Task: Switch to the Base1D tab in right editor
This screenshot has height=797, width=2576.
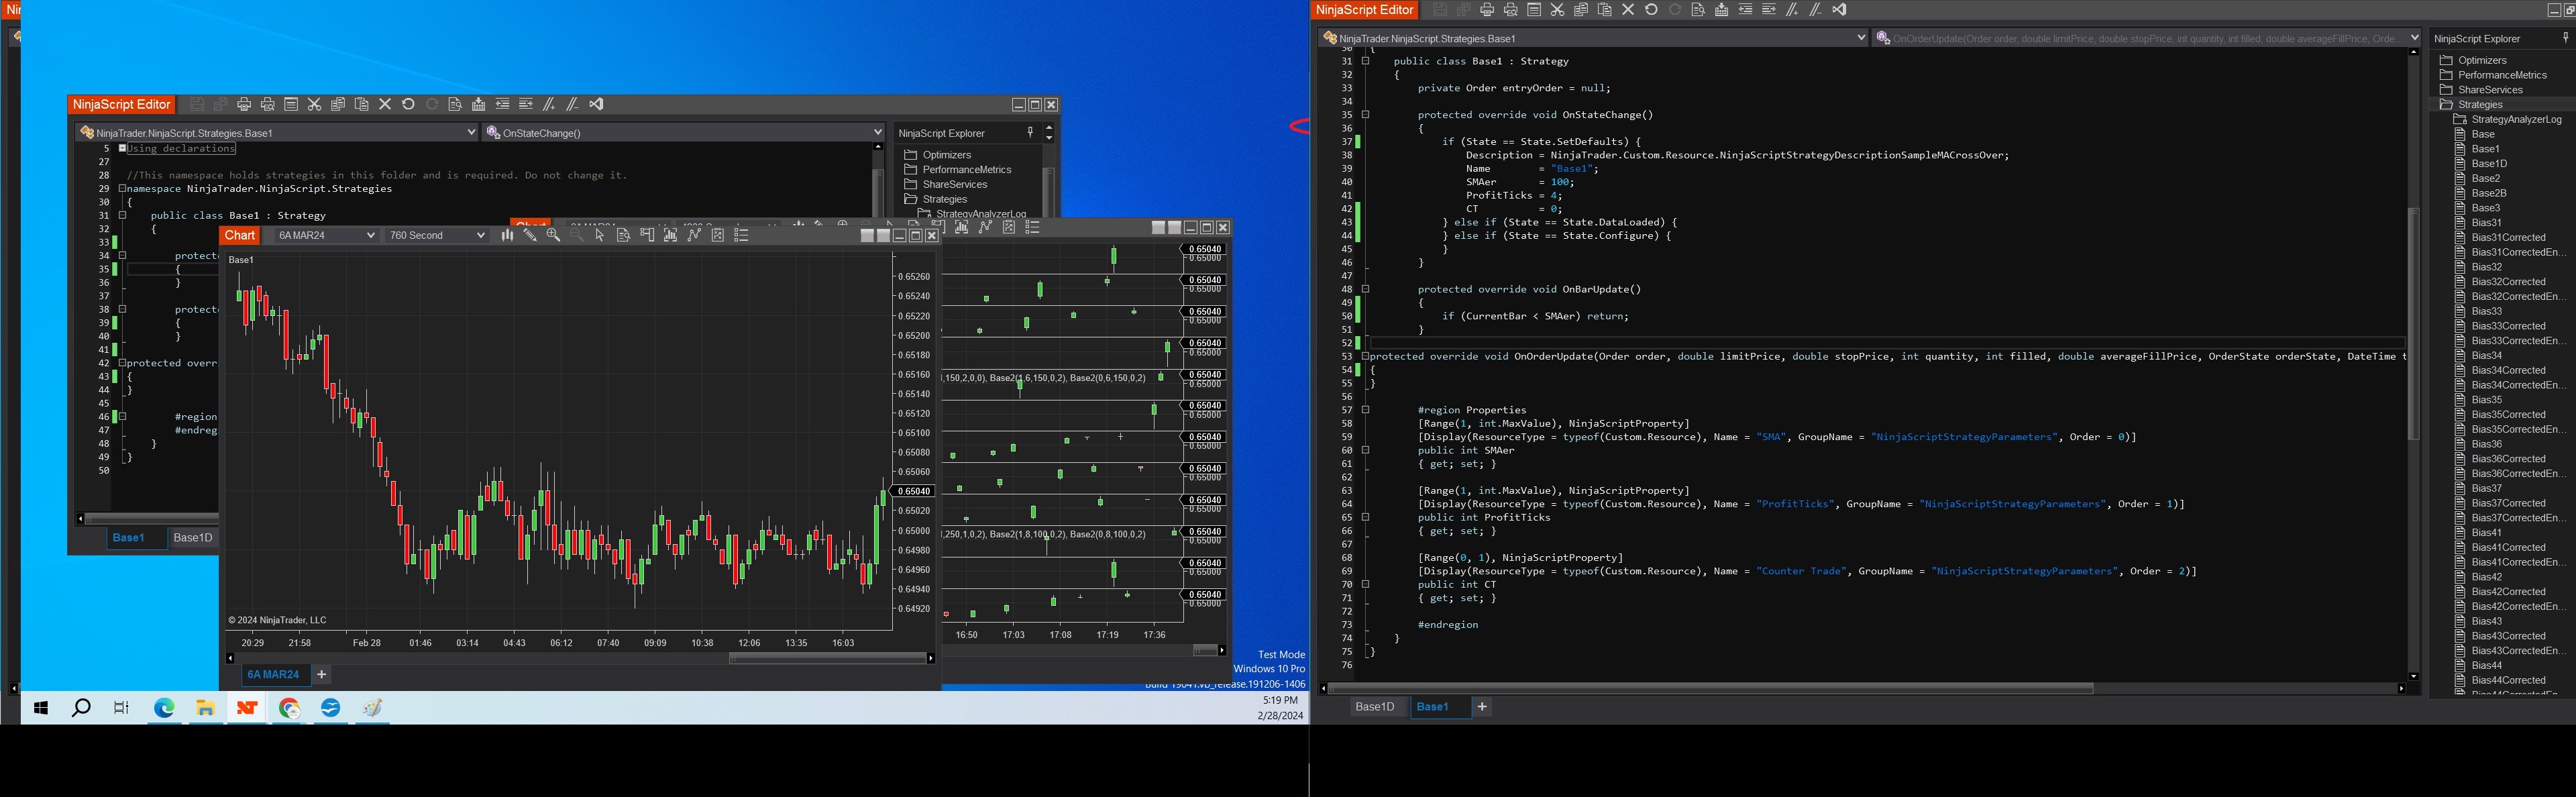Action: point(1374,707)
